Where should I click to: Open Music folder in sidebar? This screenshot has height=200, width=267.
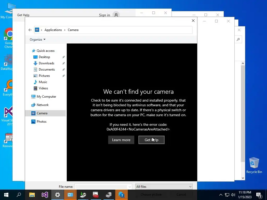tap(43, 82)
